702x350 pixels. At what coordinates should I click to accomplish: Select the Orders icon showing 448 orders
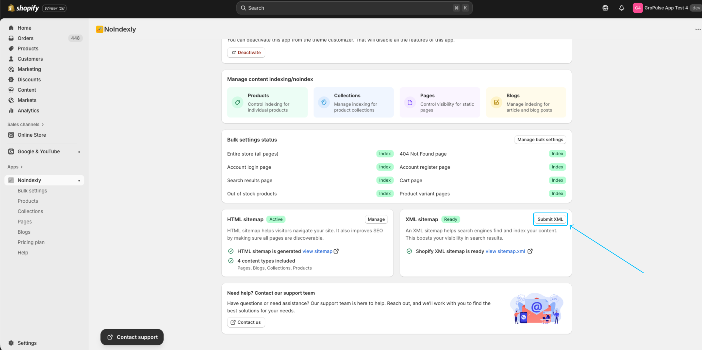pyautogui.click(x=11, y=38)
